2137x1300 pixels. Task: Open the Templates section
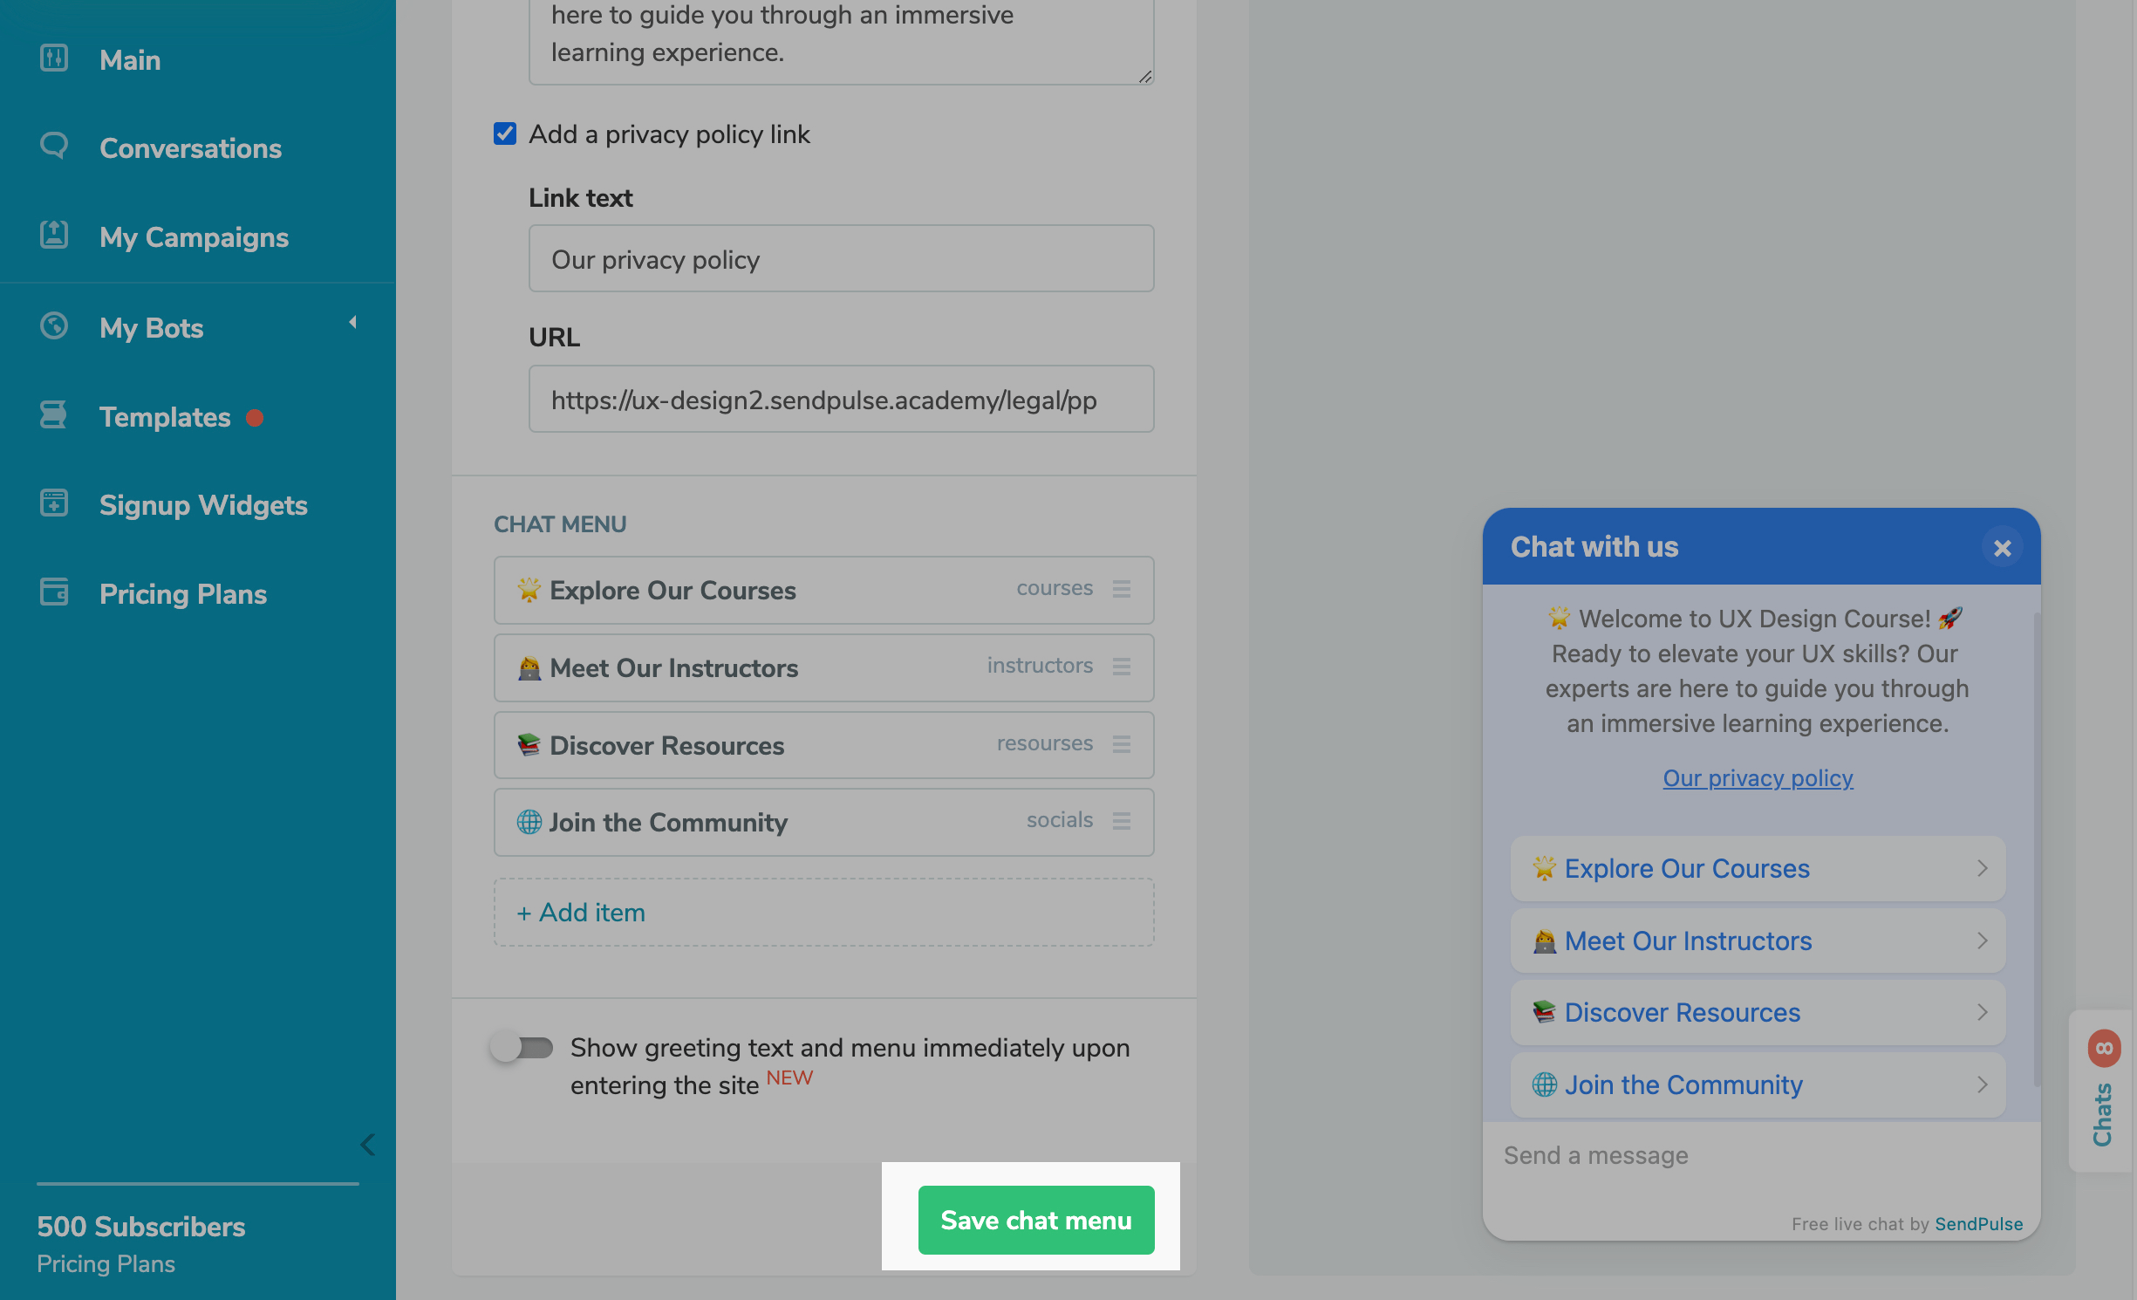point(165,417)
